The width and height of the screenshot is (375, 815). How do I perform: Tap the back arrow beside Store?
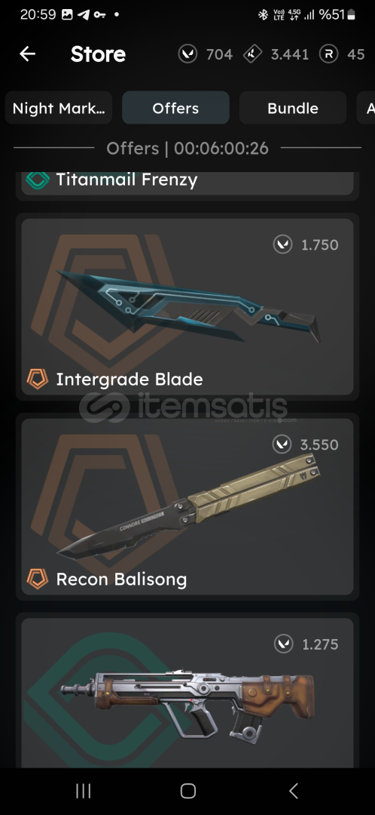28,54
